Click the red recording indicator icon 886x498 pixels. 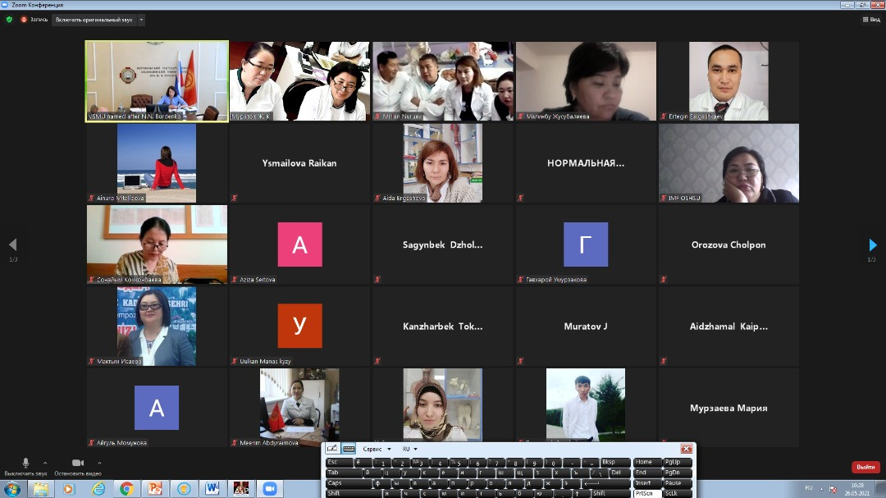click(24, 20)
